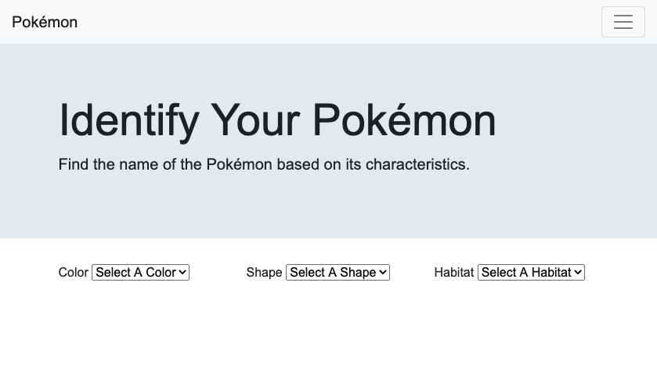Screen dimensions: 657x390
Task: Click the Color dropdown chevron arrow
Action: tap(182, 272)
